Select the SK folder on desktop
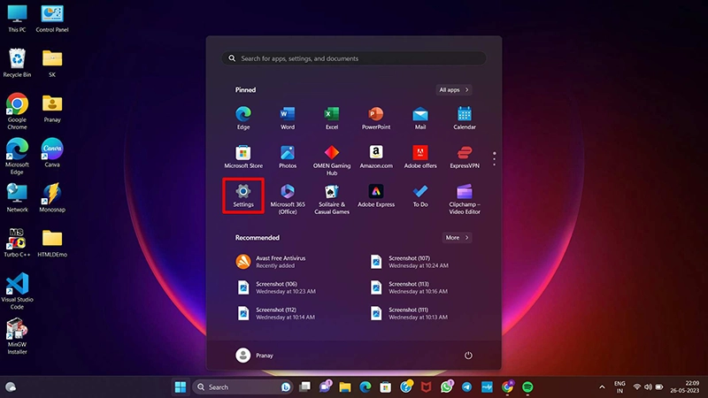Screen dimensions: 708x398 point(52,63)
